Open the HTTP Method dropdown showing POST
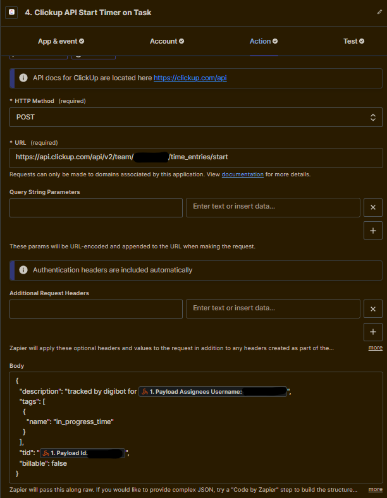Viewport: 387px width, 498px height. pos(196,117)
